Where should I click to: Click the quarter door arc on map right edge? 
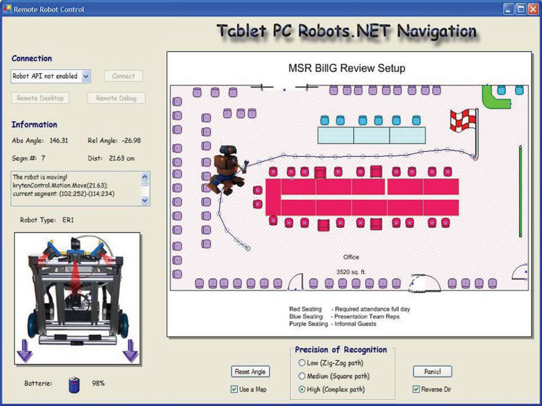(520, 272)
